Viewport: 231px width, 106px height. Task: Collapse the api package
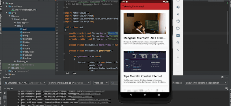(x=15, y=26)
